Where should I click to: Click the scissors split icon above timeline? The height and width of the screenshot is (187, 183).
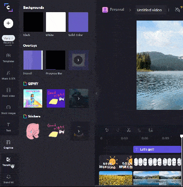pyautogui.click(x=129, y=130)
